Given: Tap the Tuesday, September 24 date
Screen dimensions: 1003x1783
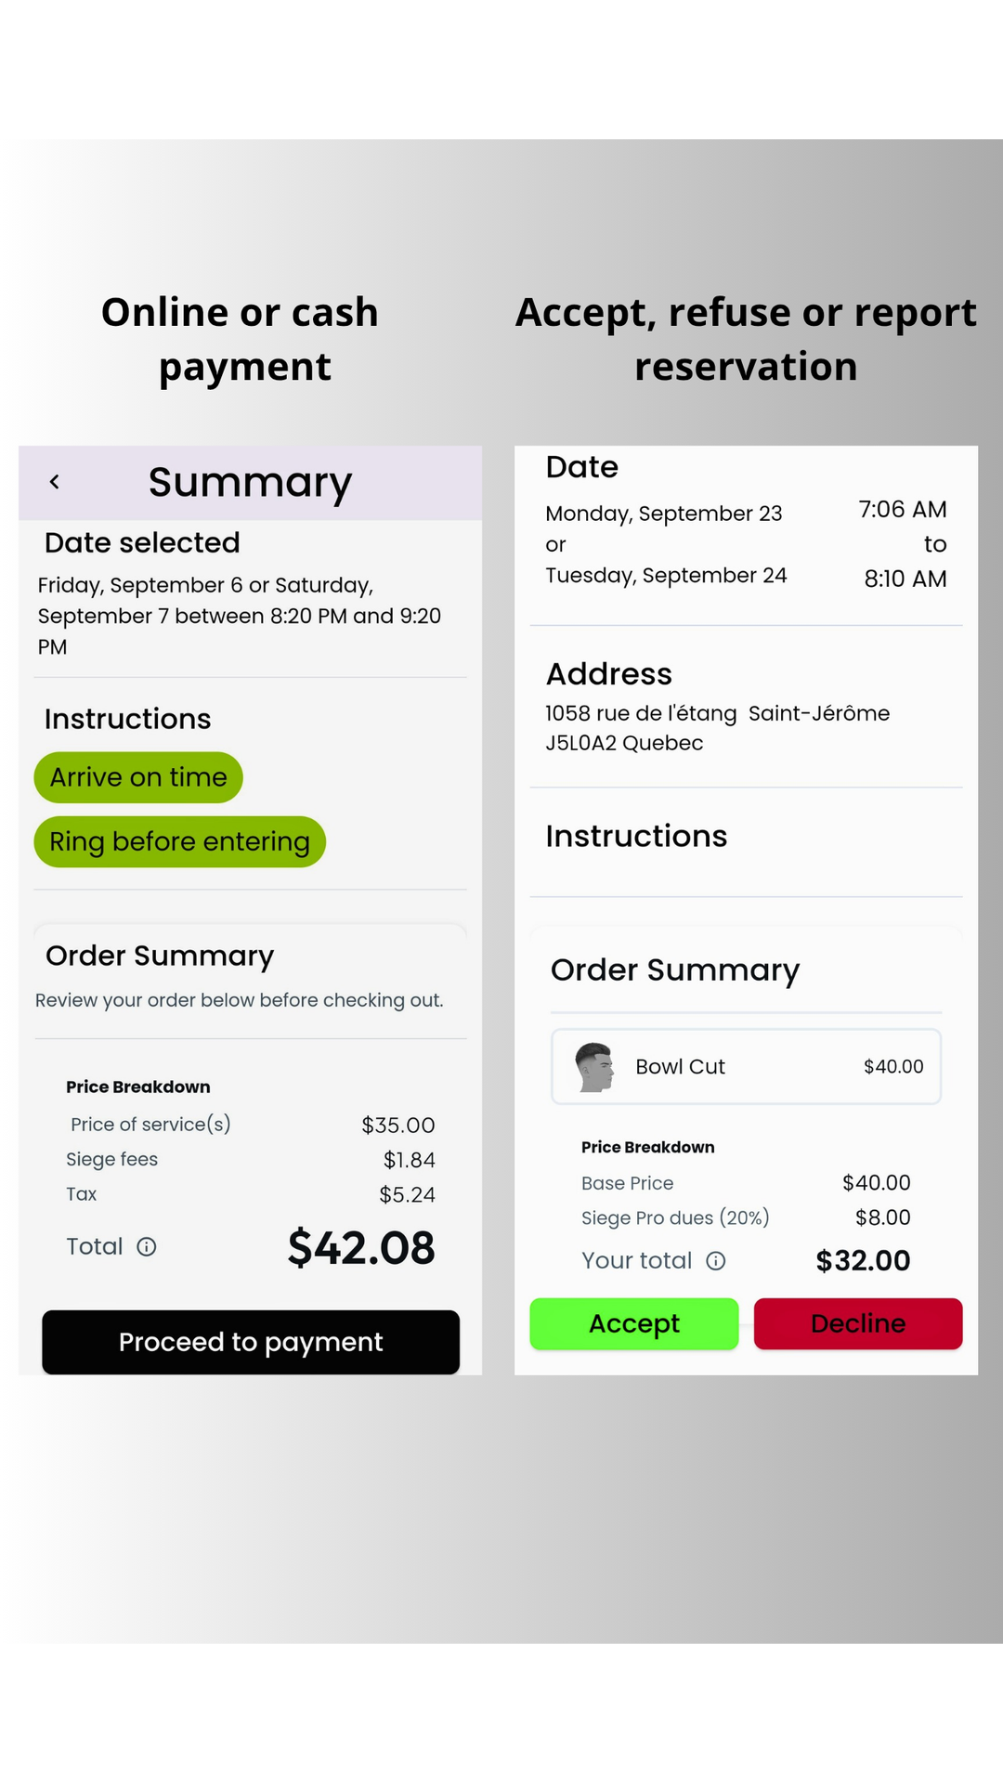Looking at the screenshot, I should point(666,576).
